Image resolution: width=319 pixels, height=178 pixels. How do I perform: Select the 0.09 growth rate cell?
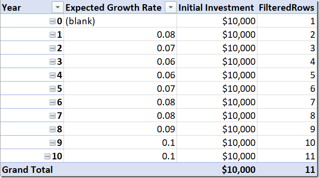[120, 129]
